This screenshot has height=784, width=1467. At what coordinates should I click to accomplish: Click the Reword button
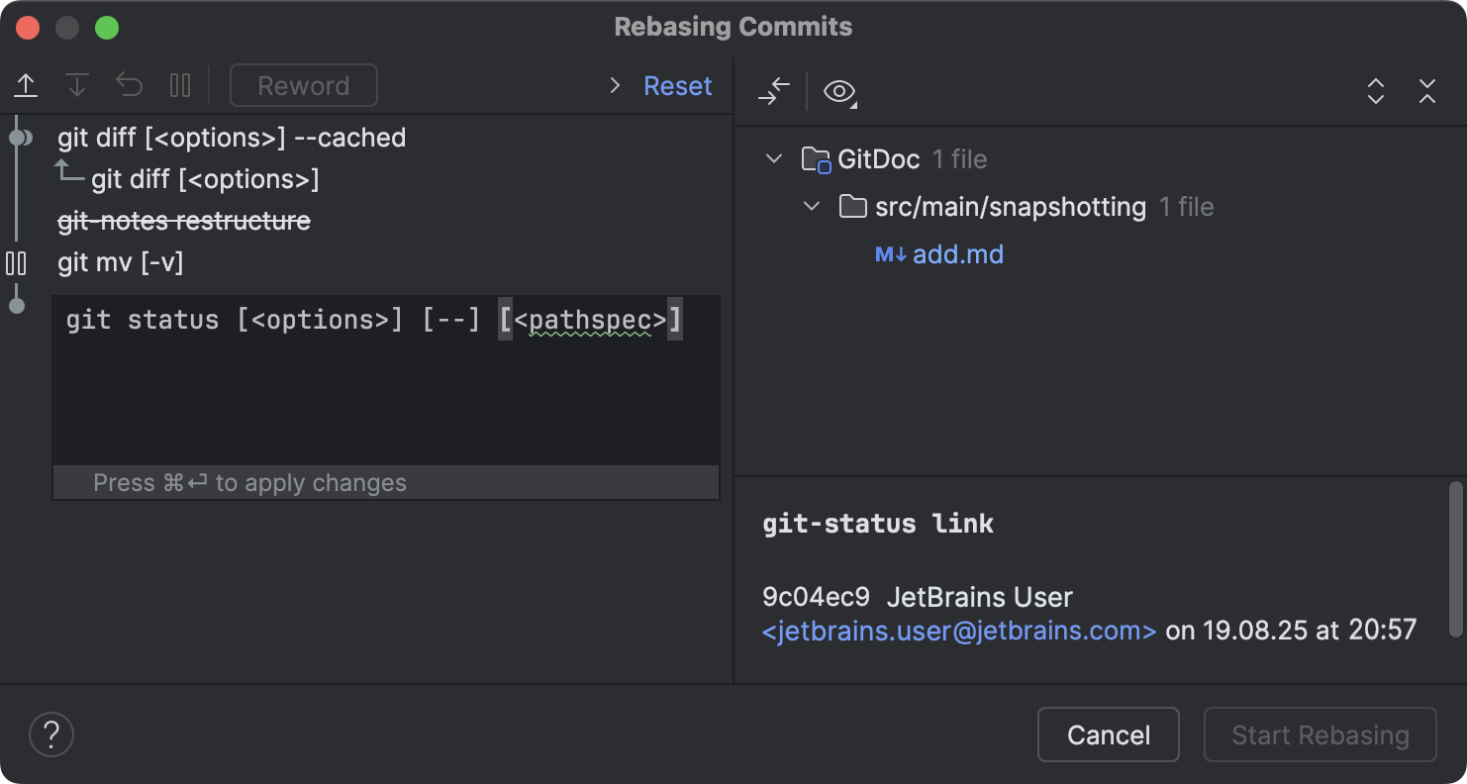tap(303, 85)
